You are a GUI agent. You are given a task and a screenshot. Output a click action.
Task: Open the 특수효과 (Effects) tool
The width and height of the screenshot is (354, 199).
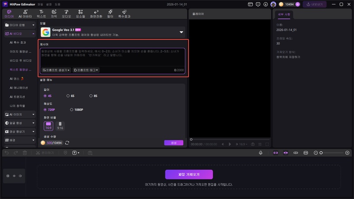[124, 14]
